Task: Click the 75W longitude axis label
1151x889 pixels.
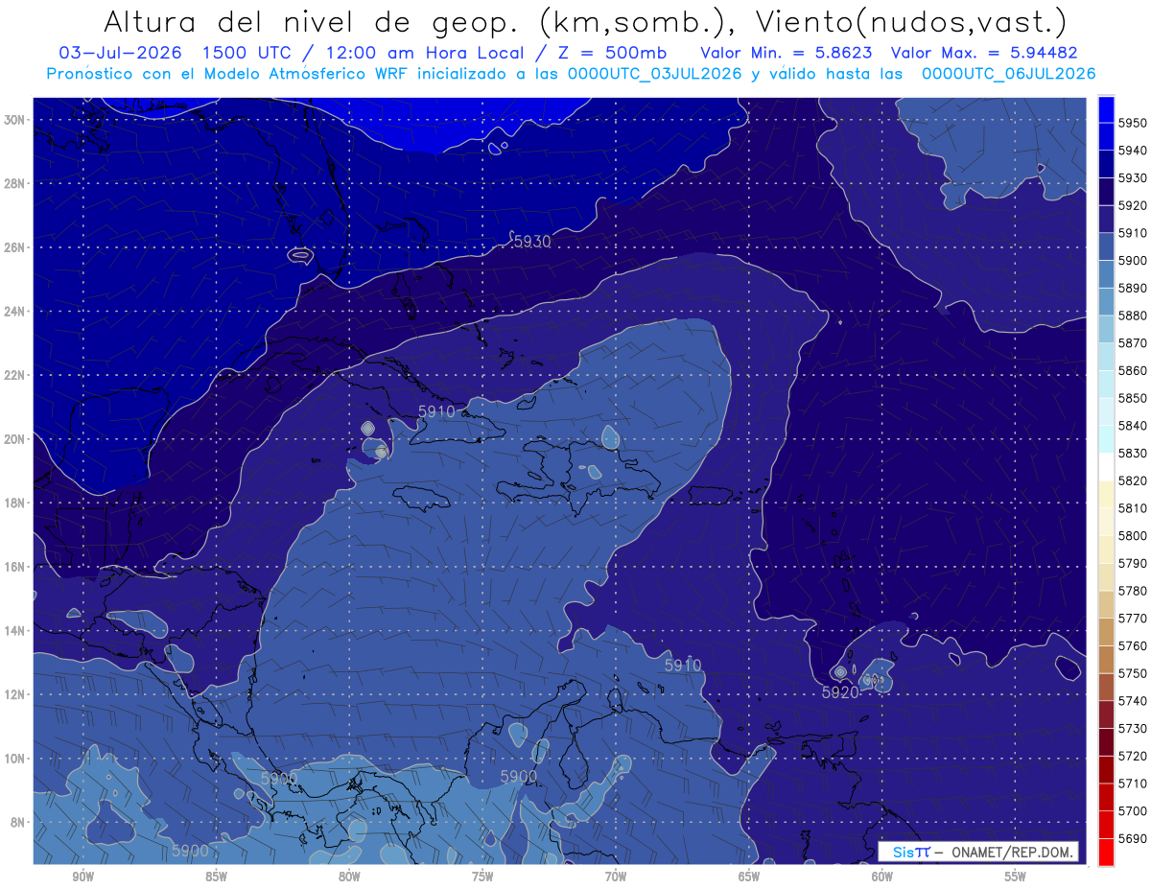Action: tap(482, 876)
